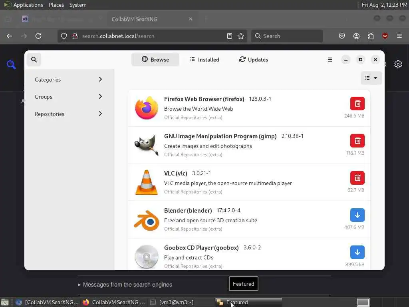Switch to the Installed tab

click(204, 60)
